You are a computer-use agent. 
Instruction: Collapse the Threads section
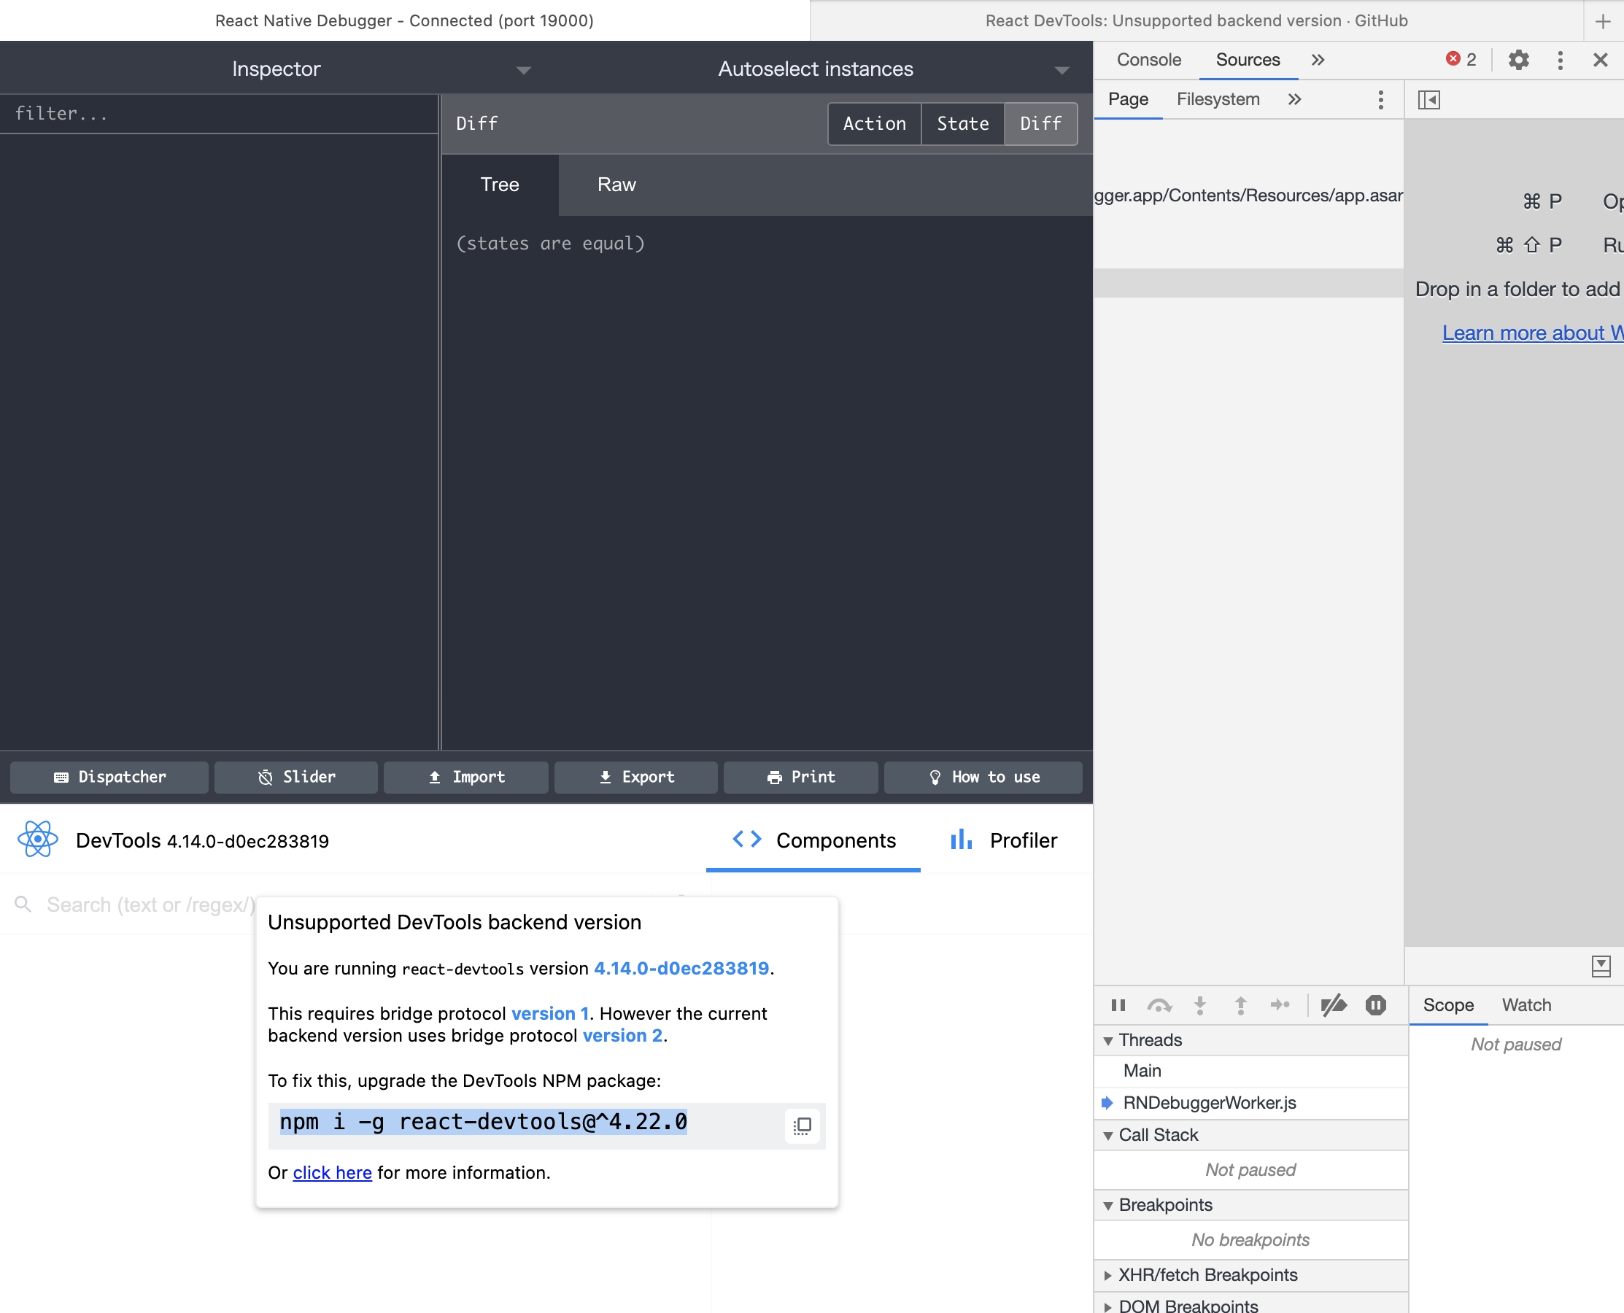pos(1108,1041)
